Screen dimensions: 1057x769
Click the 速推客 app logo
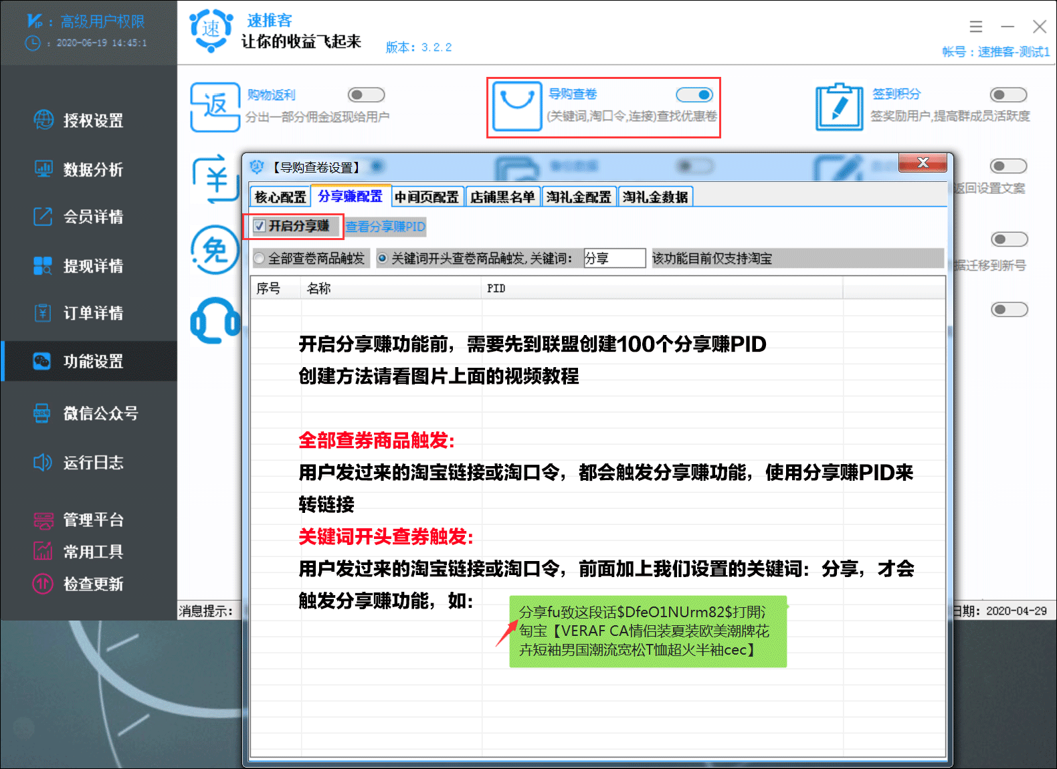211,30
